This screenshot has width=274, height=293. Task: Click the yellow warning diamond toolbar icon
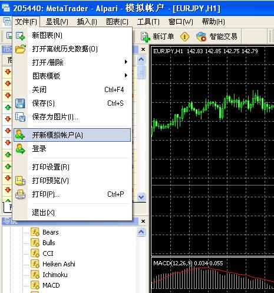184,37
